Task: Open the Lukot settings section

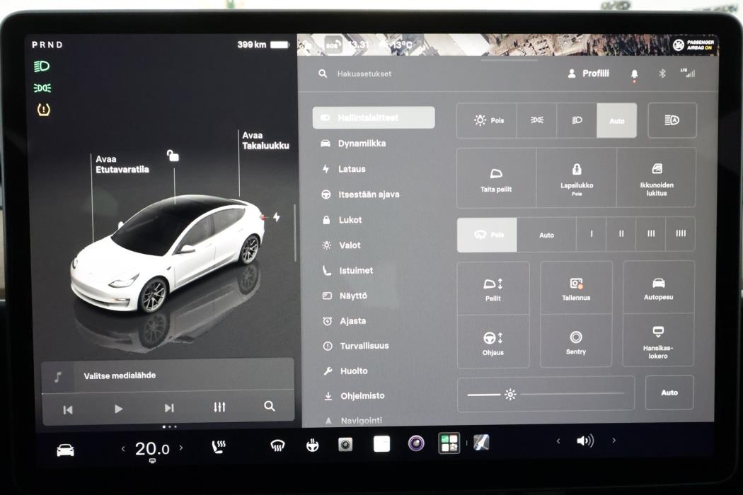Action: click(x=342, y=220)
